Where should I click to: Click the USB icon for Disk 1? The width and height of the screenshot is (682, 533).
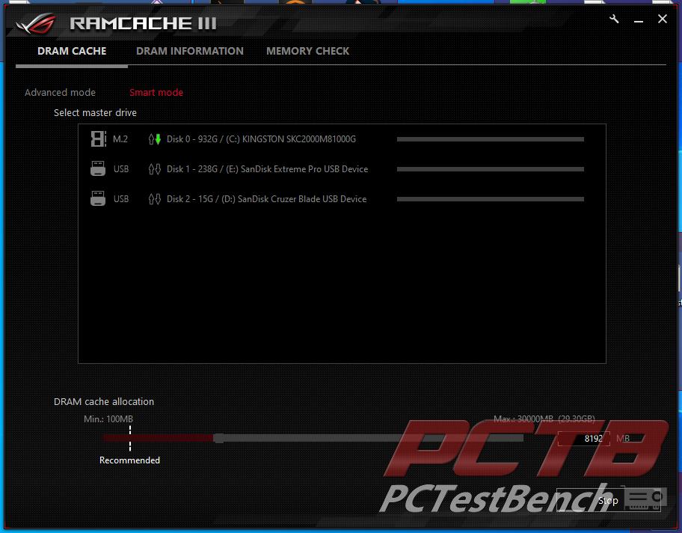click(98, 168)
